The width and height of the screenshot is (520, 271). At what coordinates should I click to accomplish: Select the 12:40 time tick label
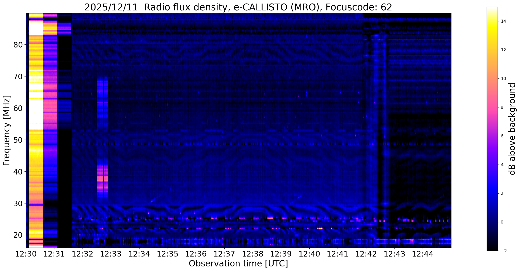pyautogui.click(x=309, y=254)
